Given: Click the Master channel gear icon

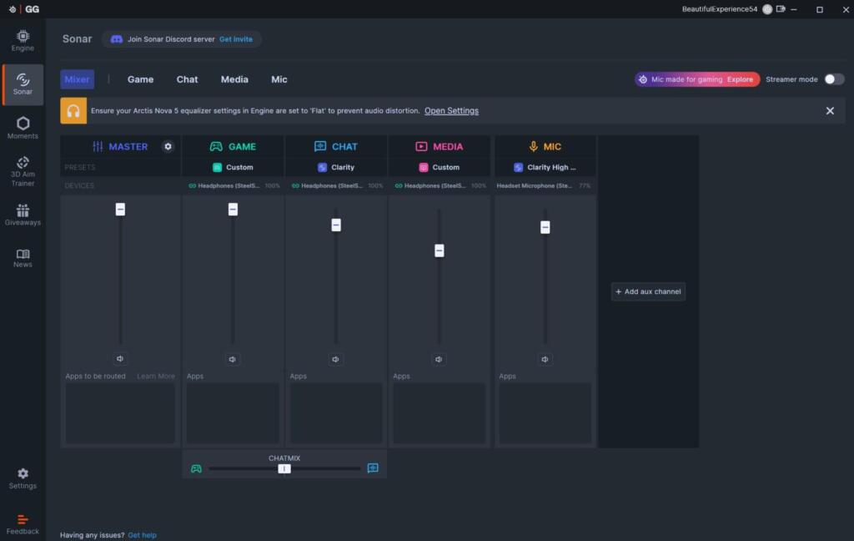Looking at the screenshot, I should [168, 146].
